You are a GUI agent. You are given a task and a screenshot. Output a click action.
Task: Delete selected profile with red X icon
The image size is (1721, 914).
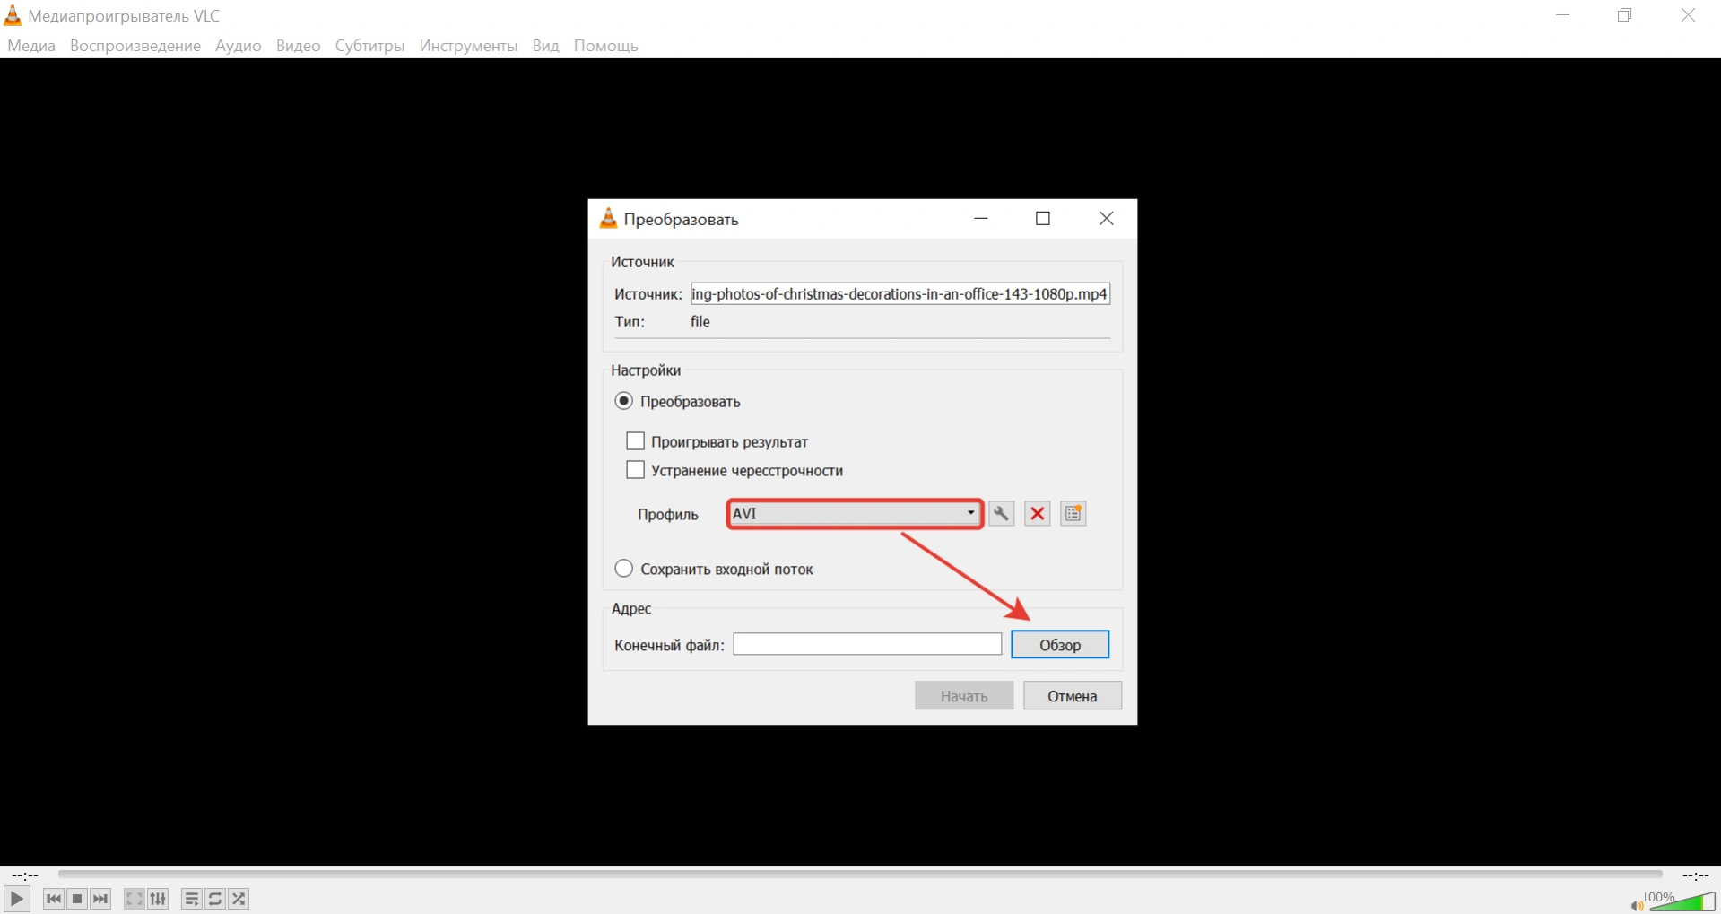(1038, 514)
